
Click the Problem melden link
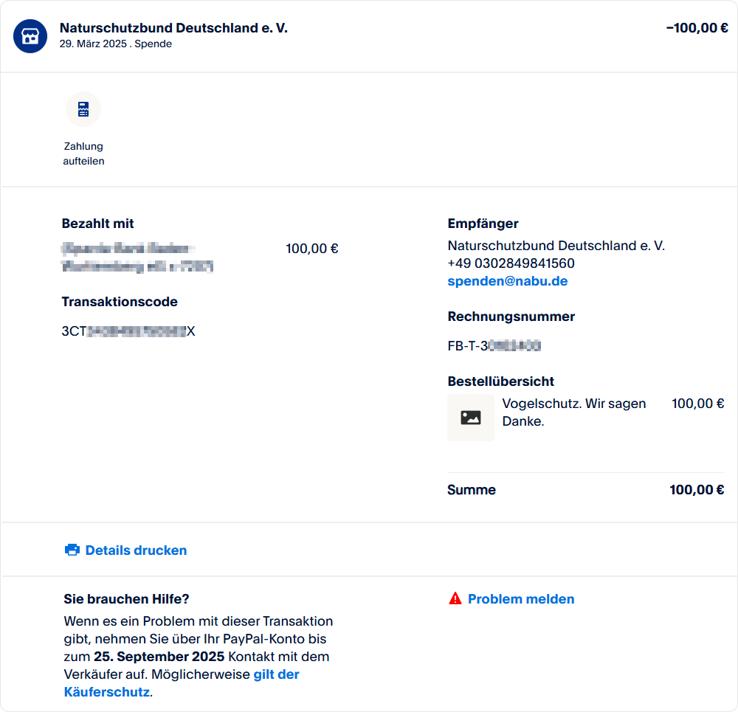click(521, 599)
